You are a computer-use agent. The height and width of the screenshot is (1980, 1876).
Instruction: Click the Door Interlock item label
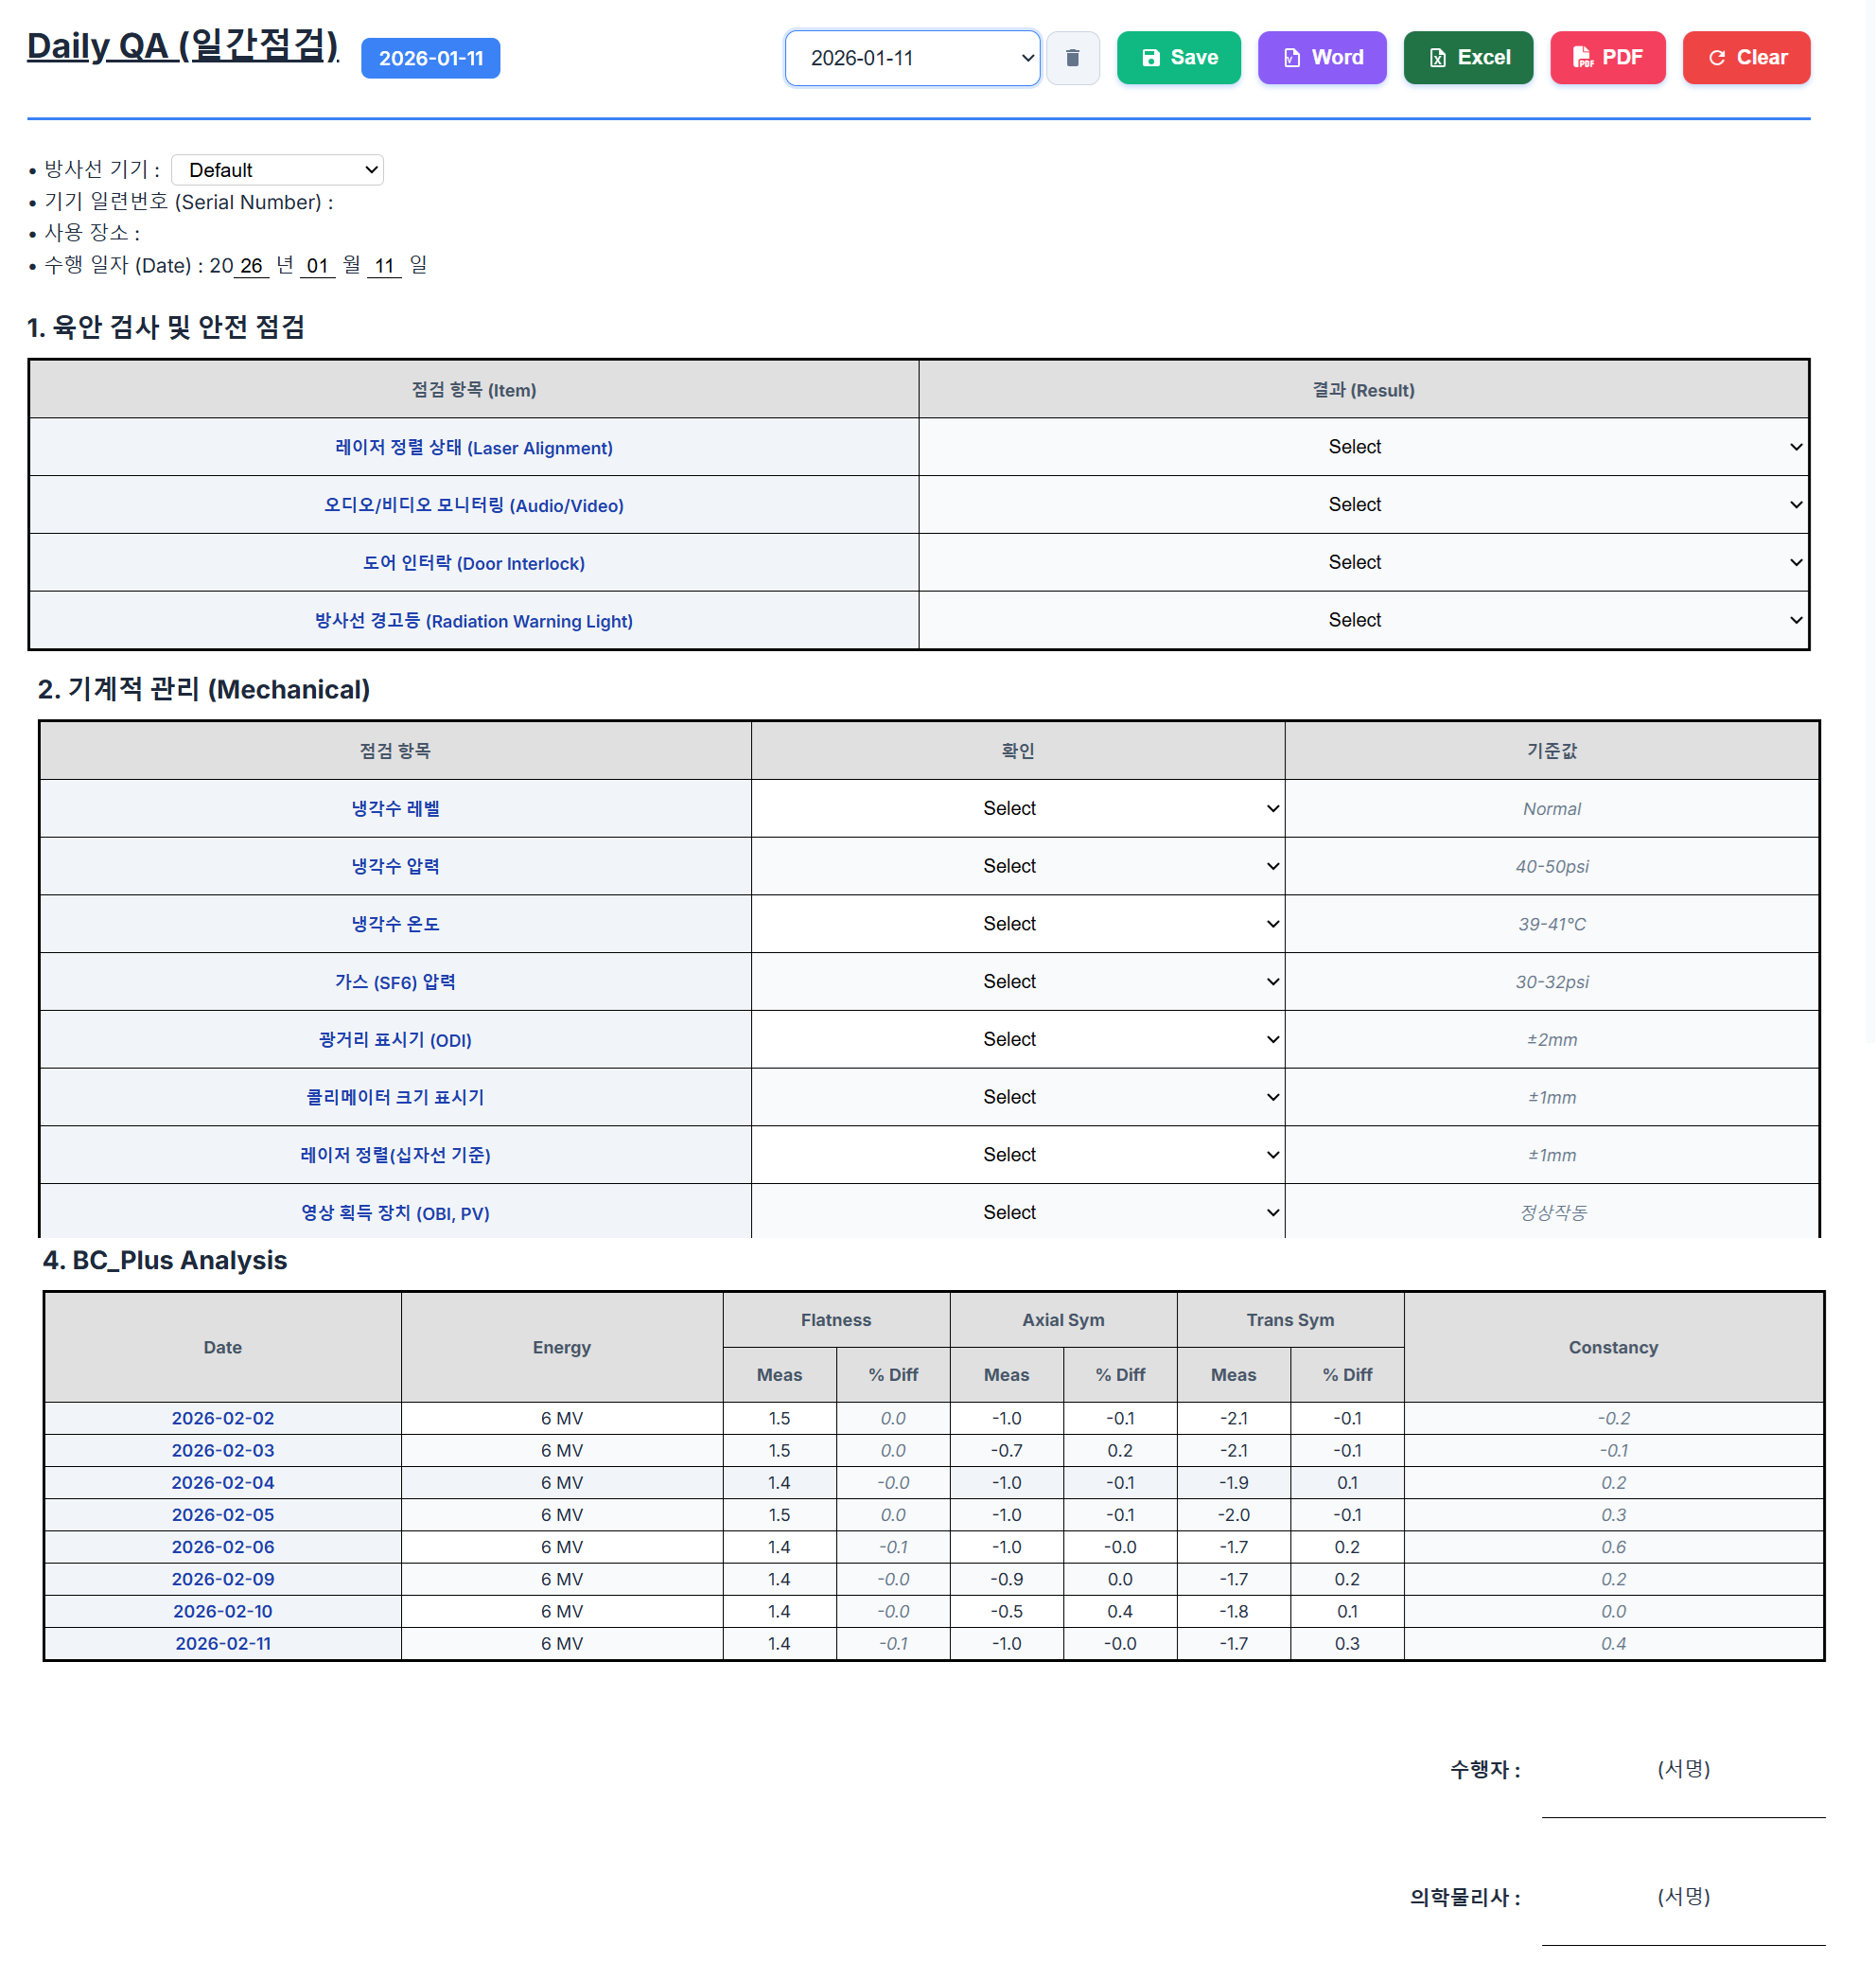pyautogui.click(x=474, y=564)
